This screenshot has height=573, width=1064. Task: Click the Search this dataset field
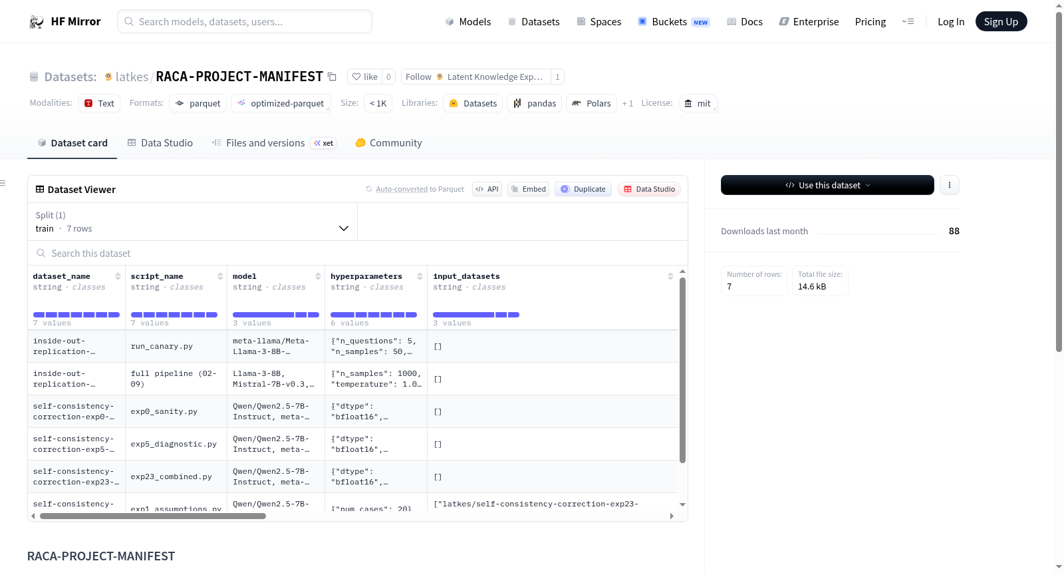point(358,253)
